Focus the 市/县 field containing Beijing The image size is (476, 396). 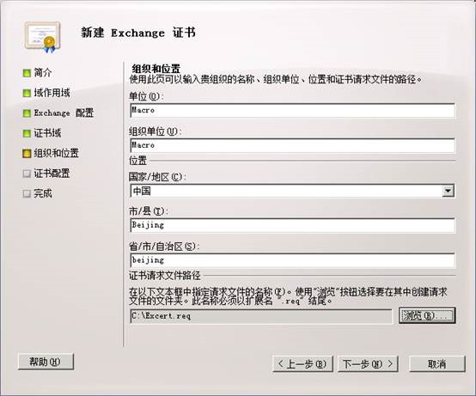pos(293,225)
